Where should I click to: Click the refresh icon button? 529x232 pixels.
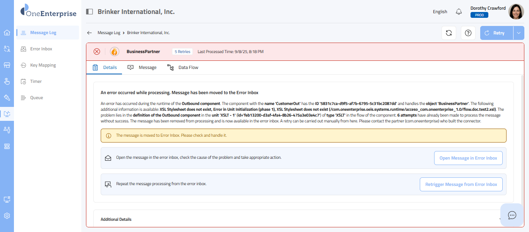click(449, 33)
